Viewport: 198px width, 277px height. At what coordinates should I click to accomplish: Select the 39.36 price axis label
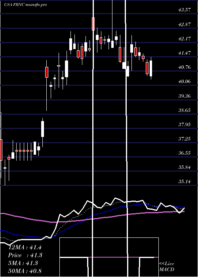coord(185,96)
